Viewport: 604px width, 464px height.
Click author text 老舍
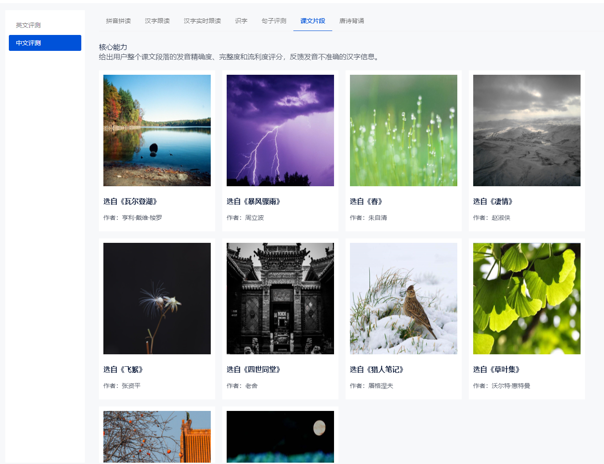(251, 386)
